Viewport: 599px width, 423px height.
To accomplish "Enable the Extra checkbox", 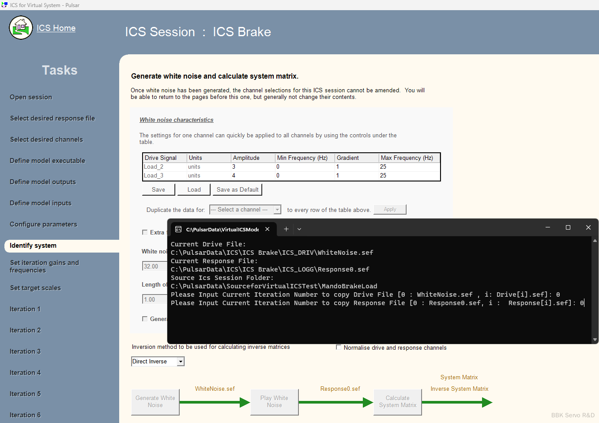I will click(x=145, y=232).
